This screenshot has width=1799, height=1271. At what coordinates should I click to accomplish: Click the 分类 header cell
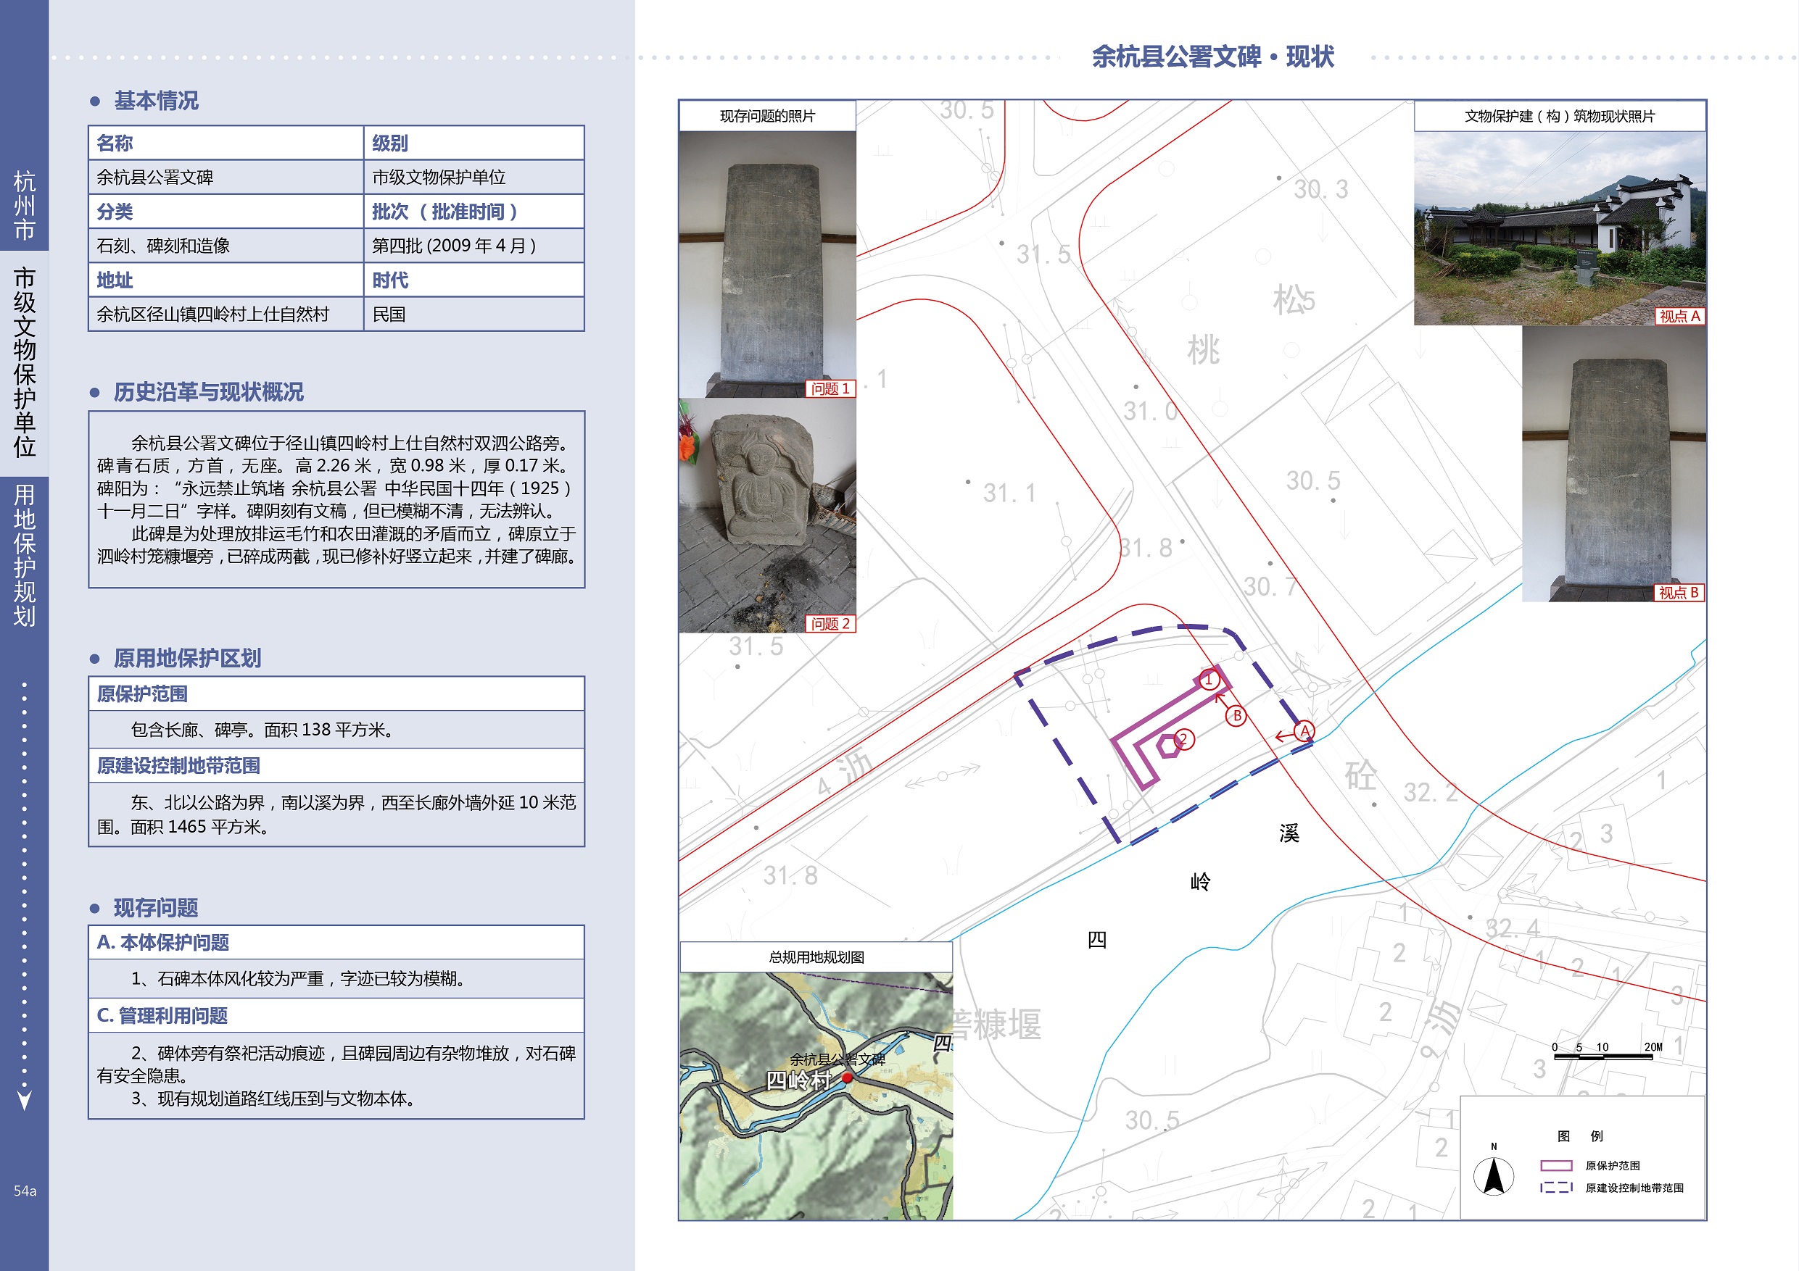(x=226, y=212)
